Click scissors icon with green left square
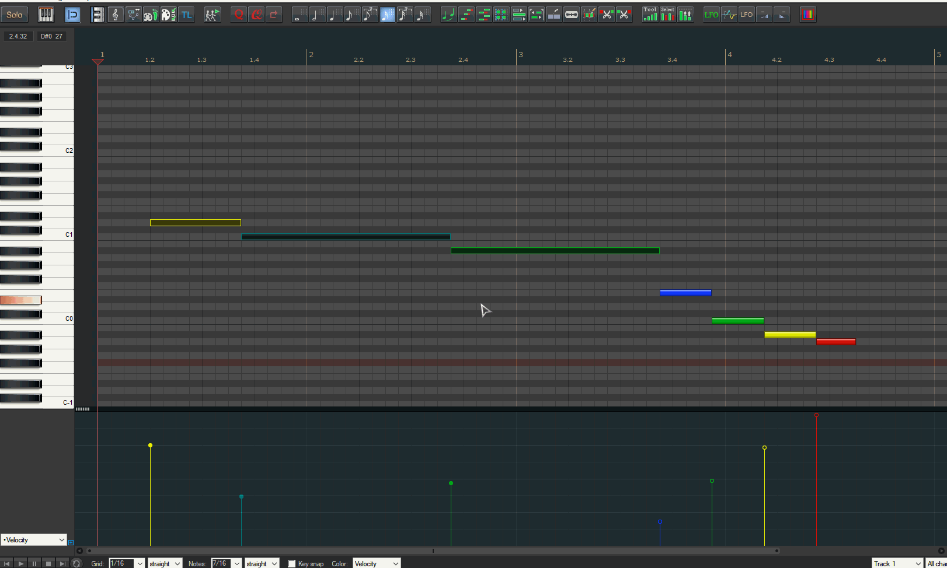947x568 pixels. pos(624,15)
